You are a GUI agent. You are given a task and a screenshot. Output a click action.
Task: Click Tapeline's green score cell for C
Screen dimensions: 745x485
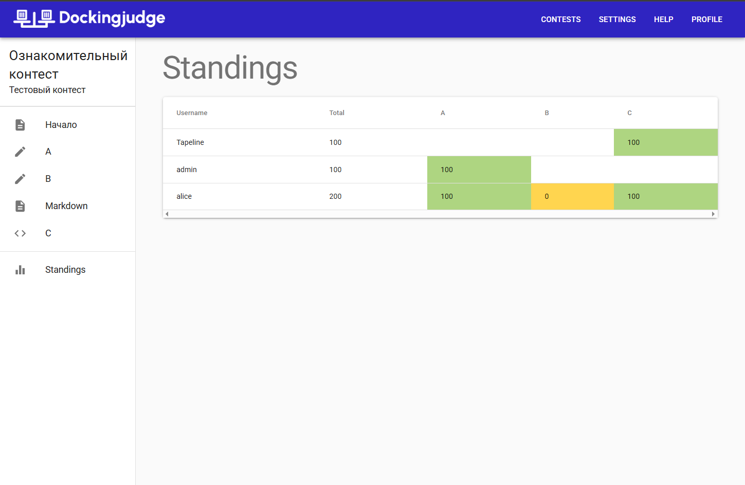tap(665, 142)
